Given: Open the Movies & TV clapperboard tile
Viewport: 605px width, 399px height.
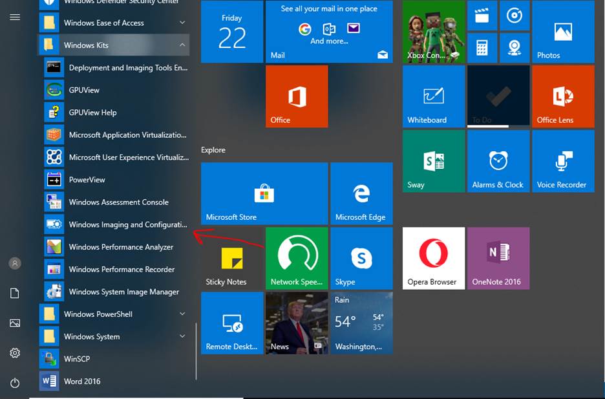Looking at the screenshot, I should click(x=482, y=16).
